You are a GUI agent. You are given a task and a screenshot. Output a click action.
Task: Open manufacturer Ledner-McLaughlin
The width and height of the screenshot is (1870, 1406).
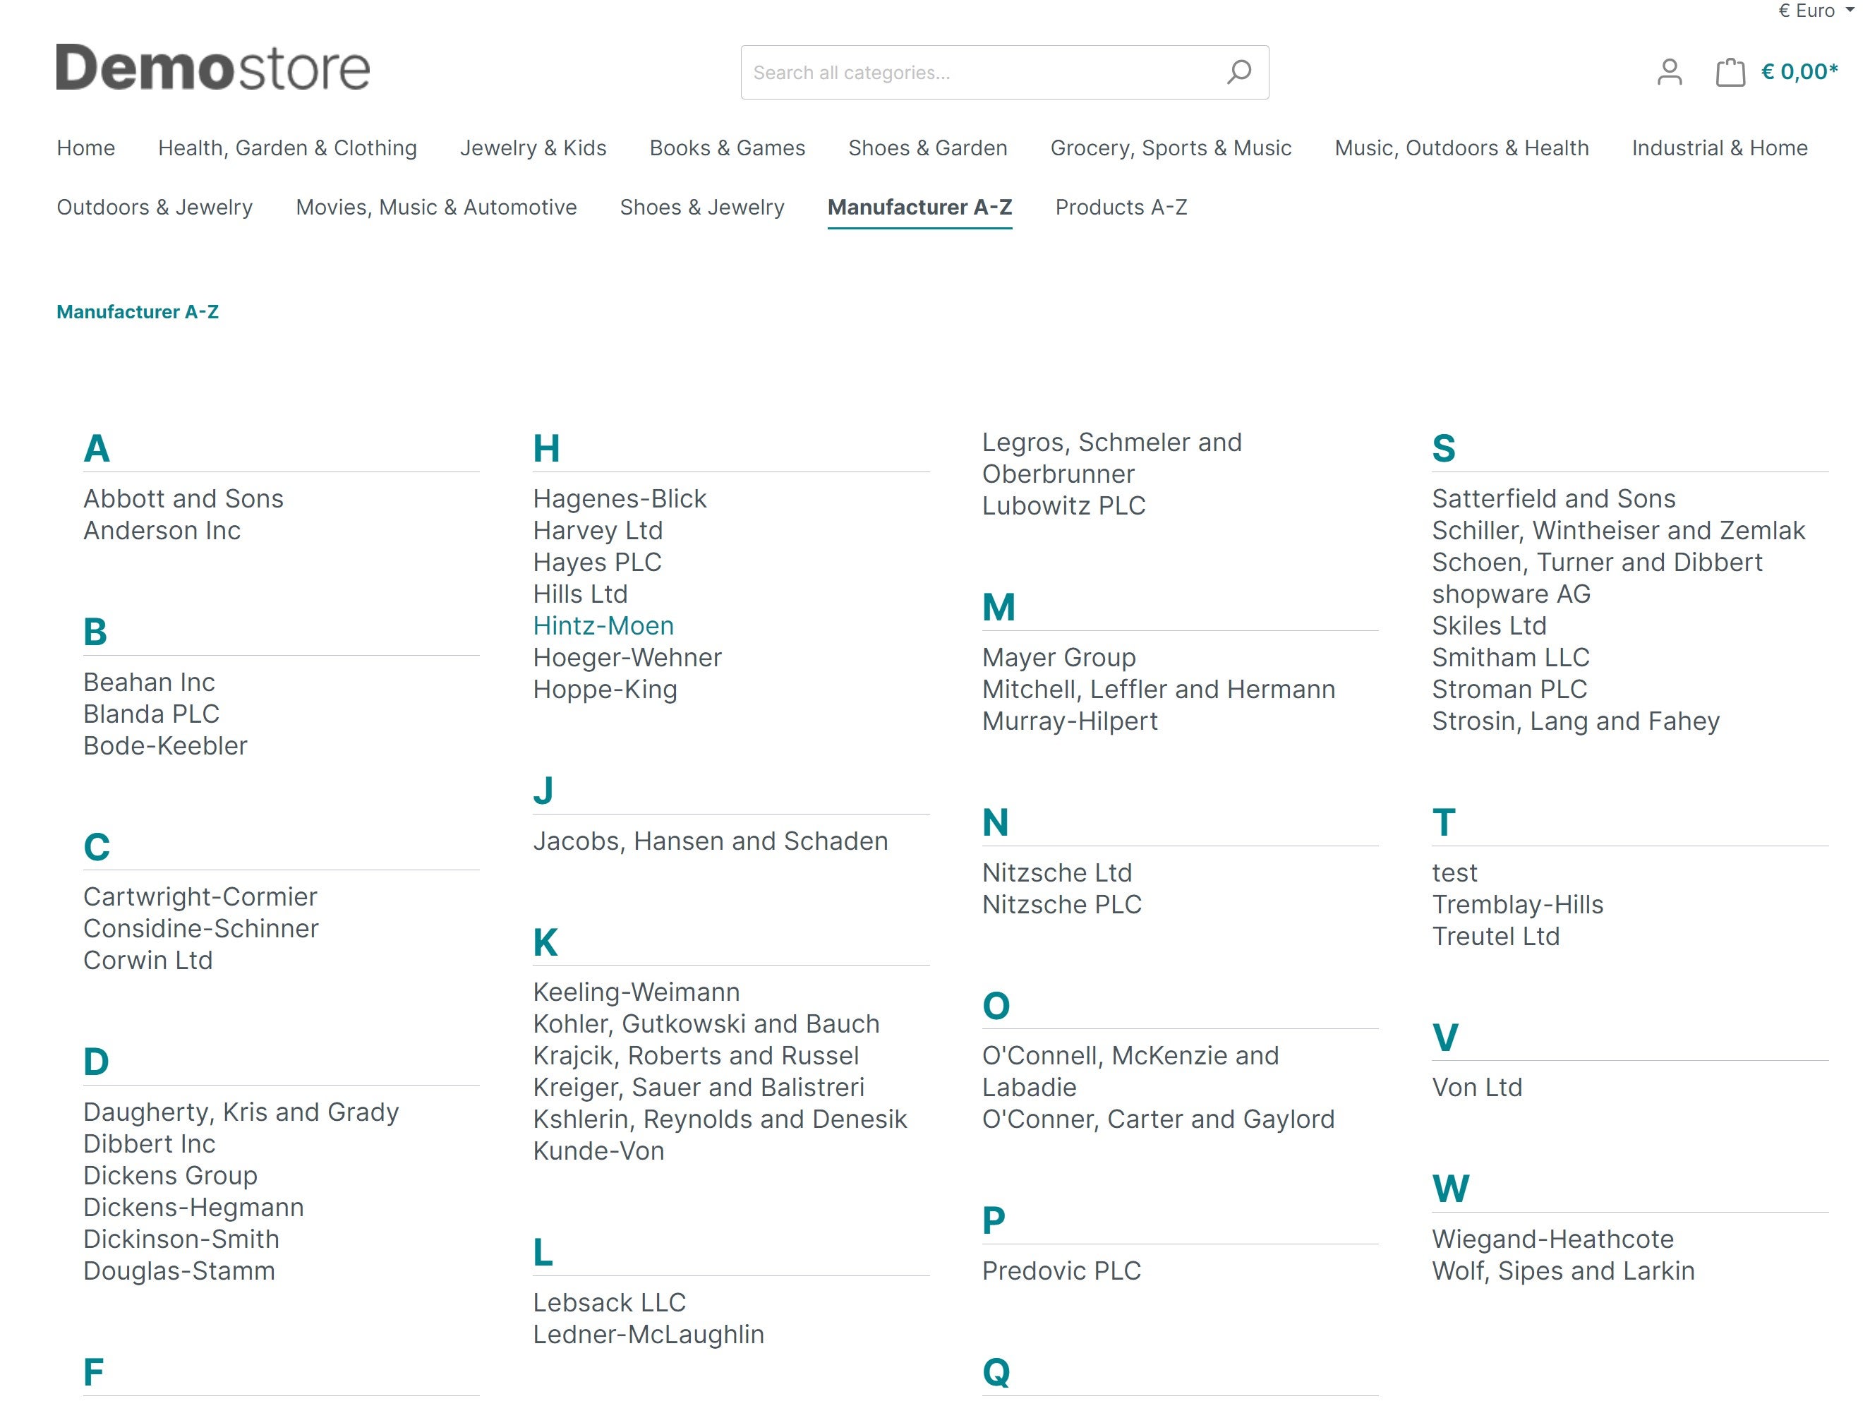click(x=649, y=1335)
